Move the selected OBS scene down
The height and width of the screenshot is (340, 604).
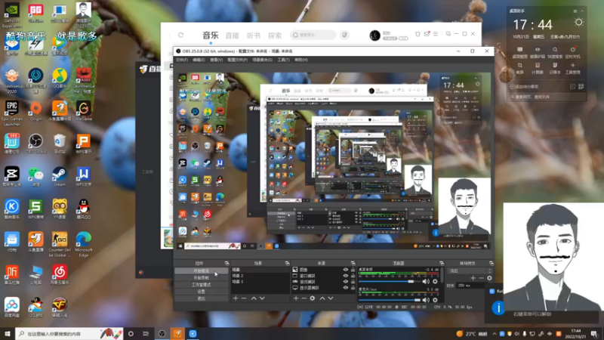262,298
